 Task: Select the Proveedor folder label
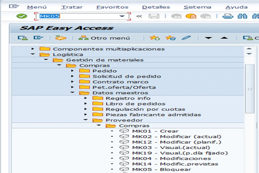[x=124, y=120]
